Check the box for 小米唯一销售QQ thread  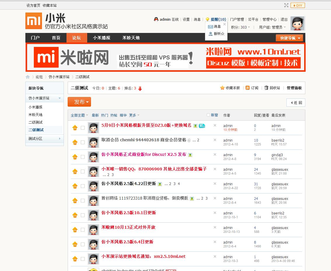[x=83, y=171]
